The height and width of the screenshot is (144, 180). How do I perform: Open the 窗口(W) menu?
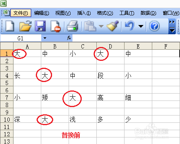click(171, 13)
